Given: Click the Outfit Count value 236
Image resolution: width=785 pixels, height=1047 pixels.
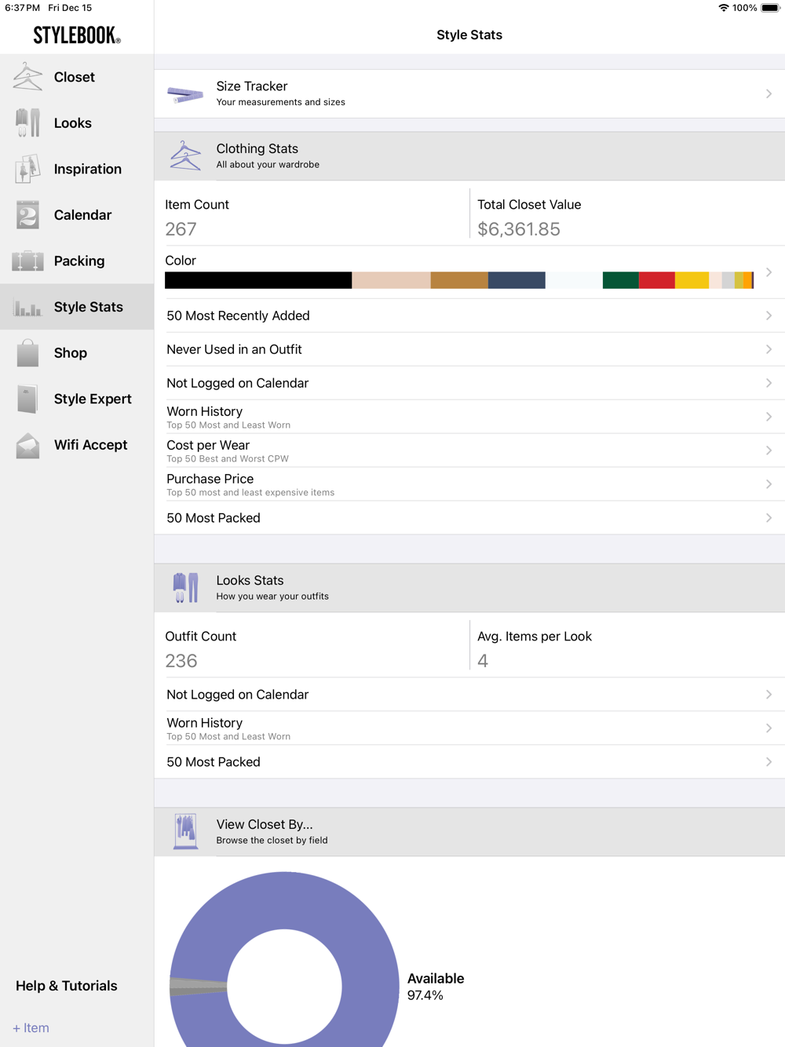Looking at the screenshot, I should (181, 661).
